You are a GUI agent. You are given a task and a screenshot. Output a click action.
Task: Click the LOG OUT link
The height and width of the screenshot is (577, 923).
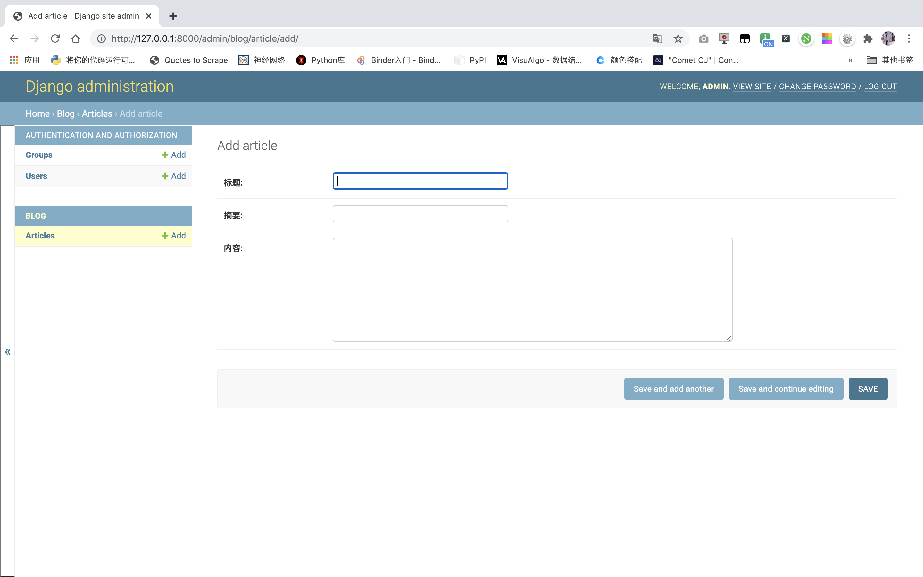[x=880, y=87]
